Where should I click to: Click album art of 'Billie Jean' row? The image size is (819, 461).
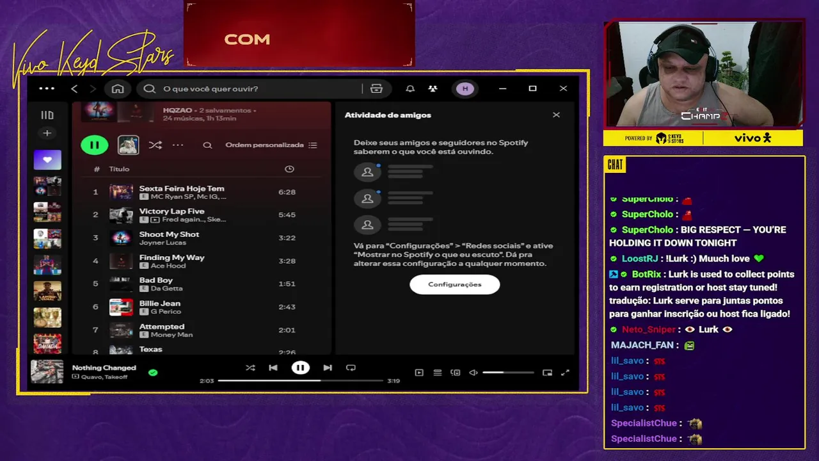pyautogui.click(x=121, y=307)
